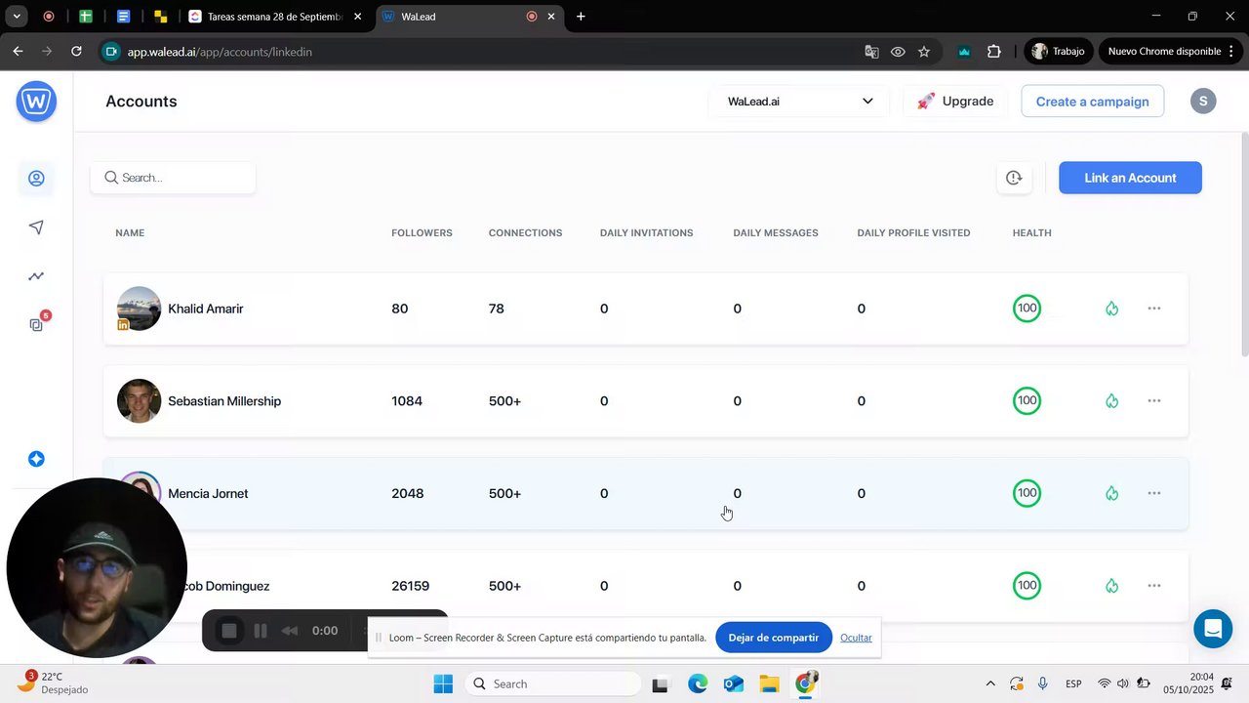
Task: Click the eye icon in address bar
Action: 898,52
